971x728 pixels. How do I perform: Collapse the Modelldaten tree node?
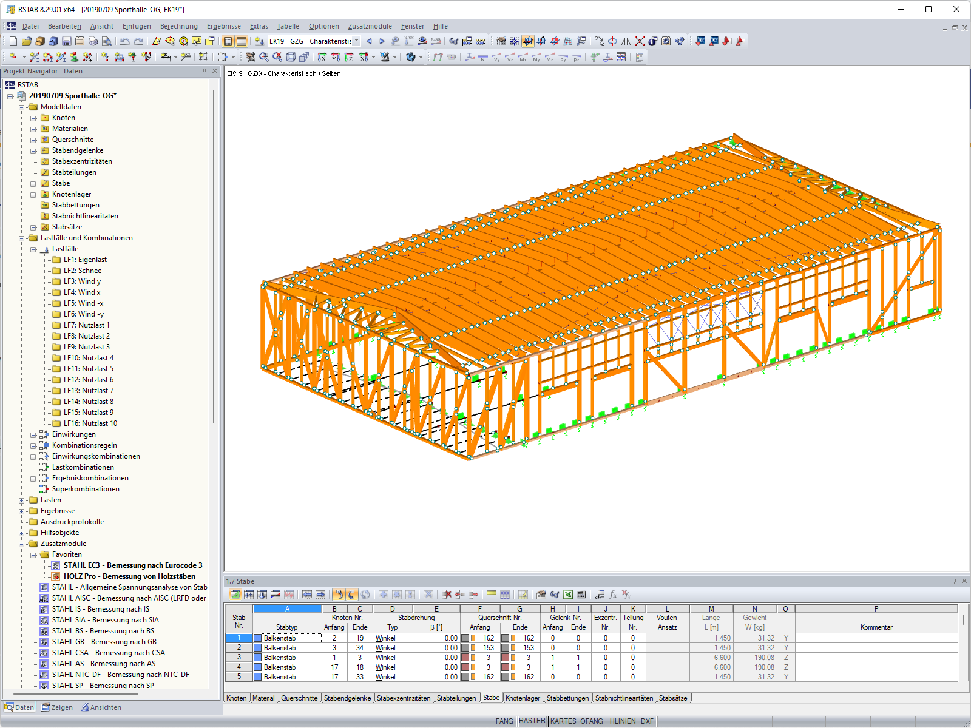click(x=22, y=107)
